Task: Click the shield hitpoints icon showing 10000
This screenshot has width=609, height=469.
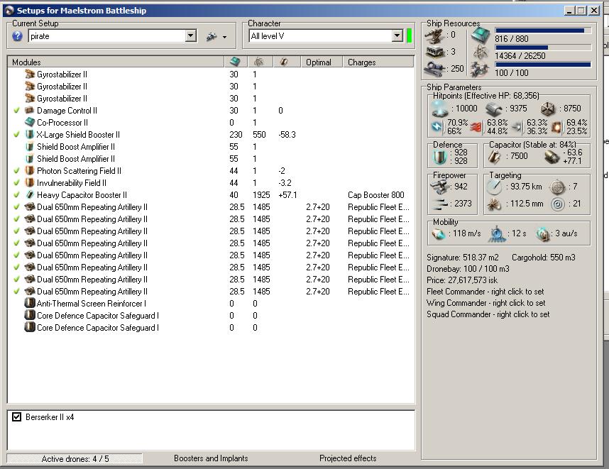Action: [440, 109]
